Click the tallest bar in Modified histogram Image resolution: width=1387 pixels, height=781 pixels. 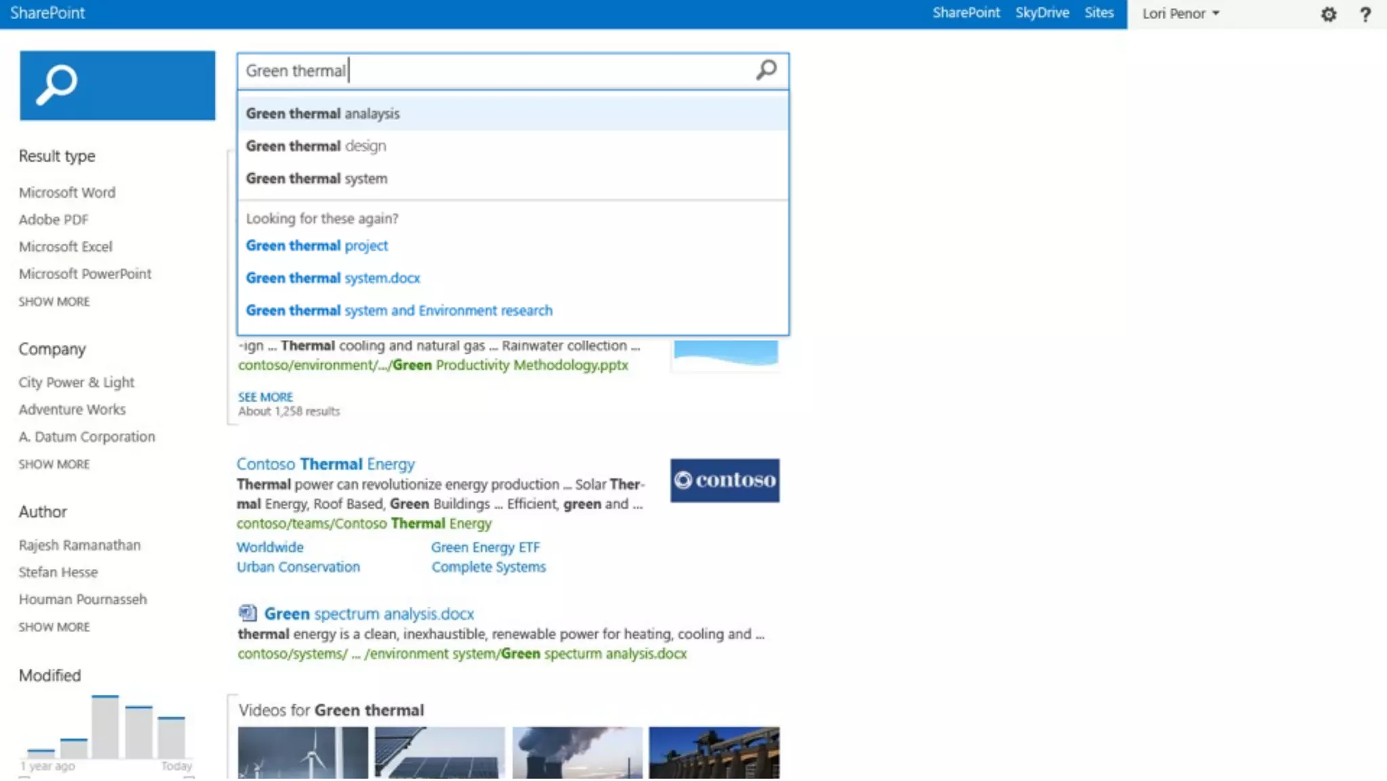105,726
